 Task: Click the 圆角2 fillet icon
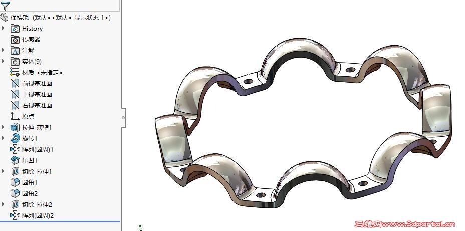(15, 193)
